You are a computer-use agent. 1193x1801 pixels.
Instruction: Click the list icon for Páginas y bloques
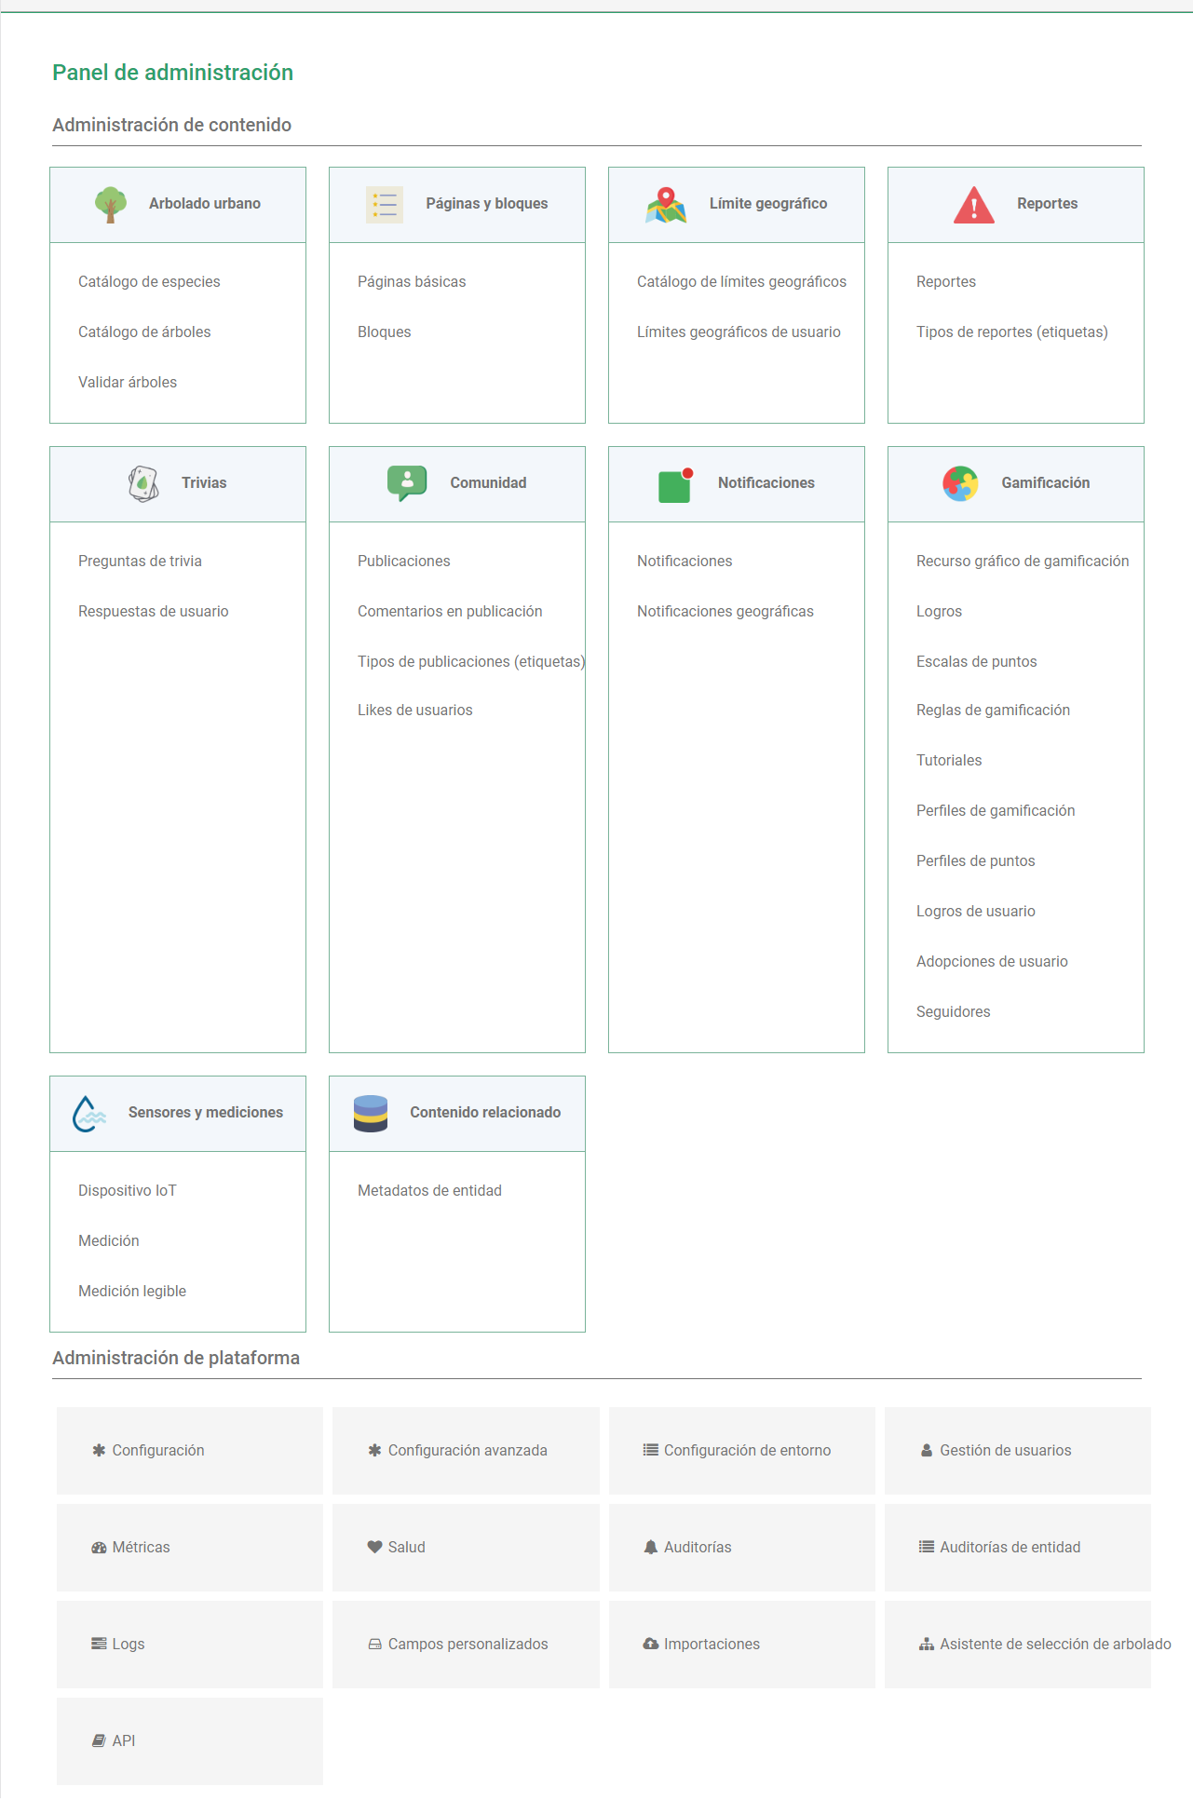(385, 204)
